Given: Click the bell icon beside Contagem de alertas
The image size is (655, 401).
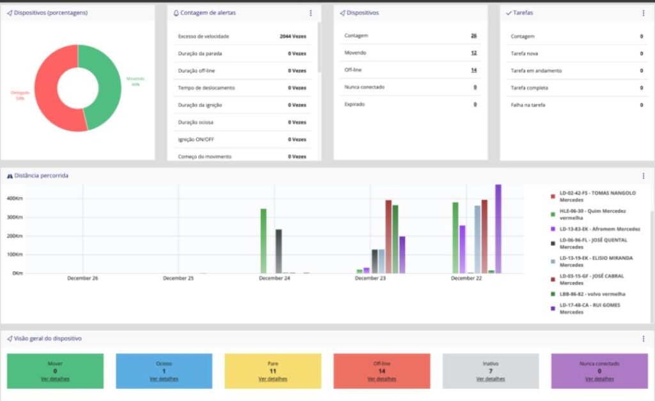Looking at the screenshot, I should 177,13.
